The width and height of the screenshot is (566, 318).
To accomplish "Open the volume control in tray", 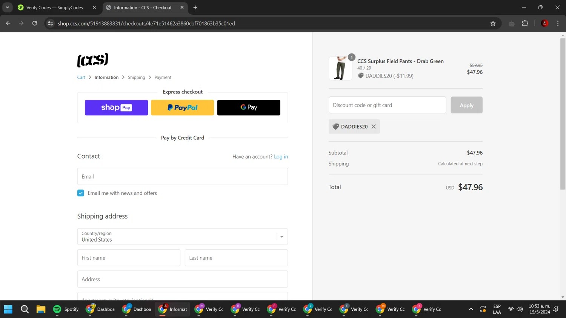I will (x=520, y=309).
